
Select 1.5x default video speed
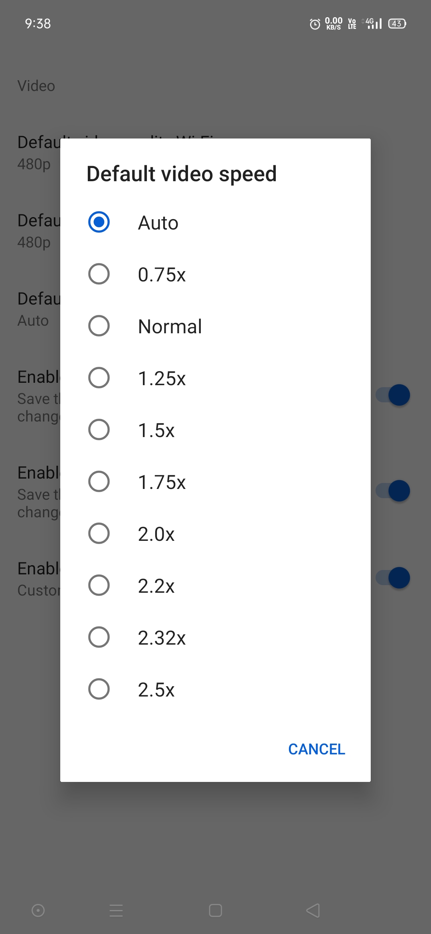pyautogui.click(x=99, y=430)
